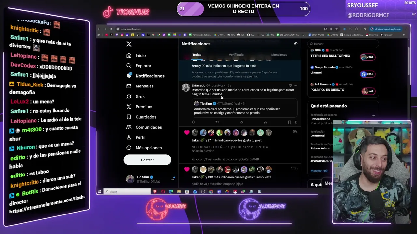Bookmark page with star icon in address bar
Image resolution: width=417 pixels, height=234 pixels.
tap(336, 29)
